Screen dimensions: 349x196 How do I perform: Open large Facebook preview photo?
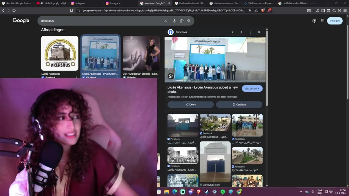[215, 60]
